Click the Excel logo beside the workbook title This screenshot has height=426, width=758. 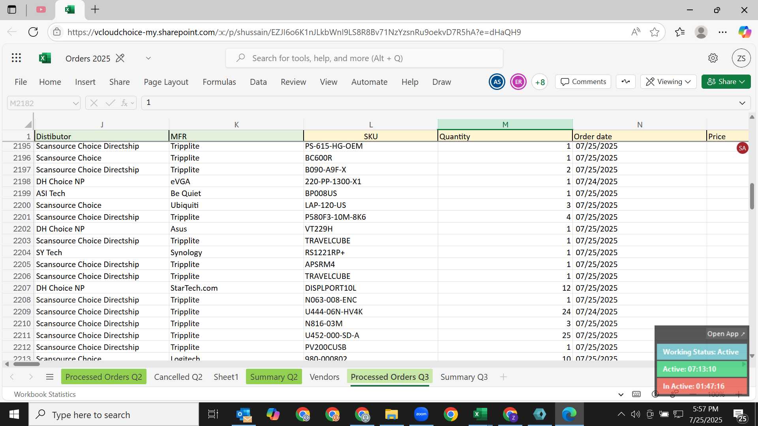coord(45,58)
